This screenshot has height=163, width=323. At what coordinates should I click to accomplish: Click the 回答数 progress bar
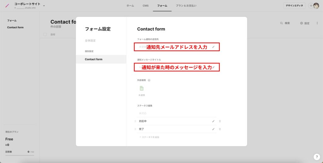20,155
